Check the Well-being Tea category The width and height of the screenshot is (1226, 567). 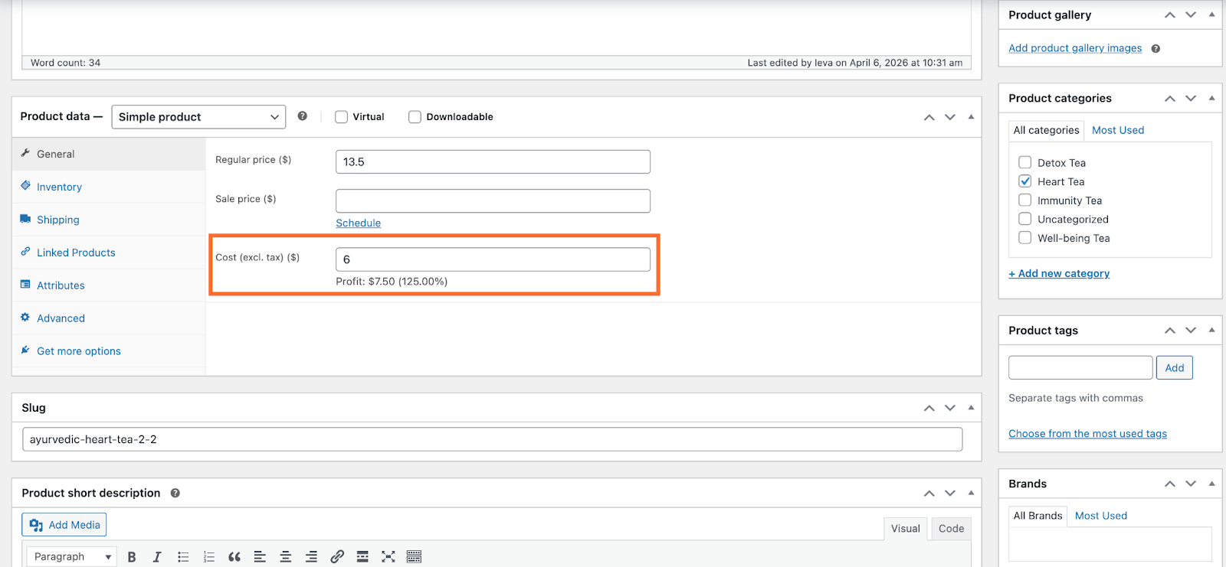pyautogui.click(x=1024, y=238)
